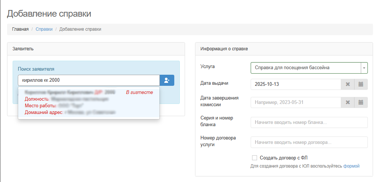This screenshot has height=182, width=376.
Task: Tick the Создать договор с ФЛ checkbox
Action: point(255,158)
